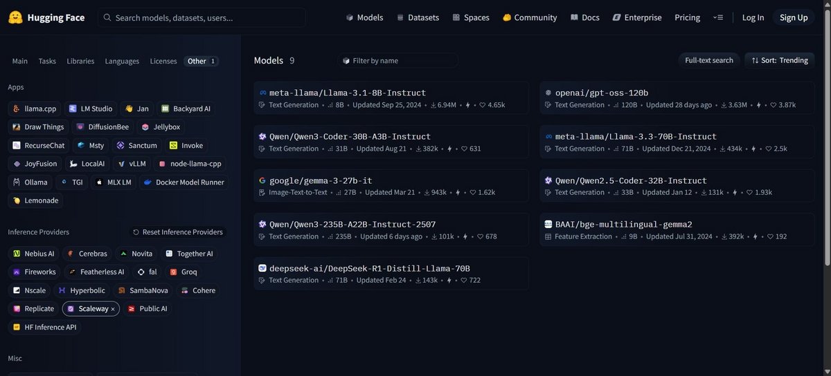
Task: Select the JoyFusion app filter
Action: pos(35,164)
